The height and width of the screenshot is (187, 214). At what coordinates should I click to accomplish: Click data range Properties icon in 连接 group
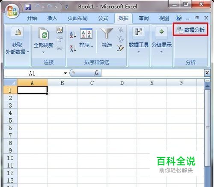(59, 39)
